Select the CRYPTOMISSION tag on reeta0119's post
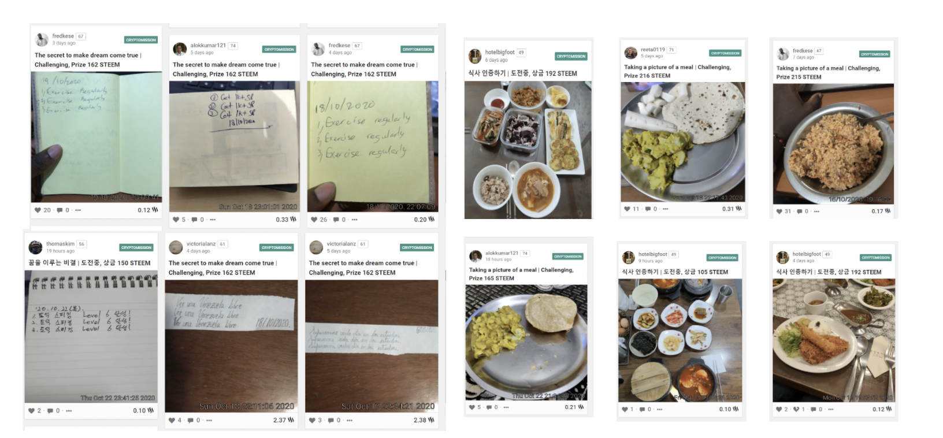 725,53
